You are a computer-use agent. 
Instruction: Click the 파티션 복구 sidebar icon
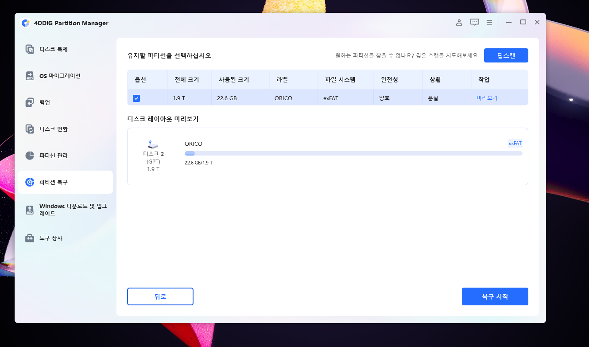[x=30, y=182]
